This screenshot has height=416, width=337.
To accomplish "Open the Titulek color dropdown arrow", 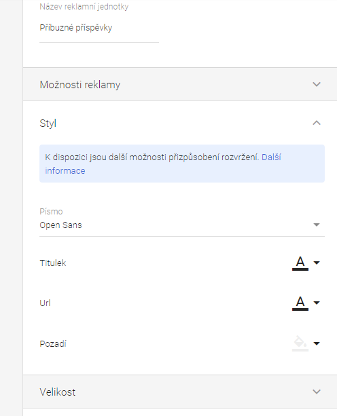I will (x=317, y=263).
